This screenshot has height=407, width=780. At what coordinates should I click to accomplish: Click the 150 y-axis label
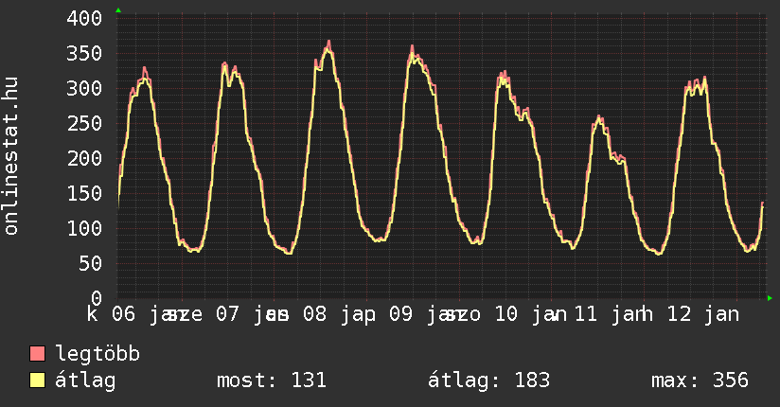pos(85,193)
